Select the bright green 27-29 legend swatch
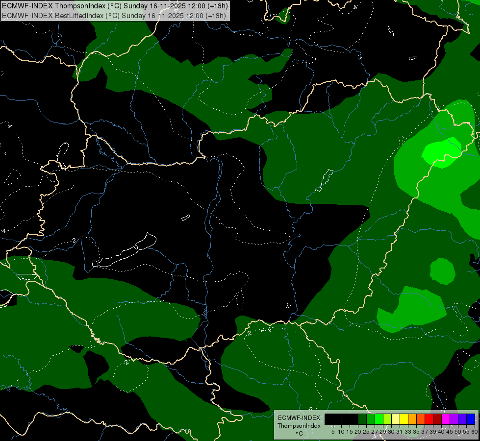Screen dimensions: 480x441 (379, 419)
